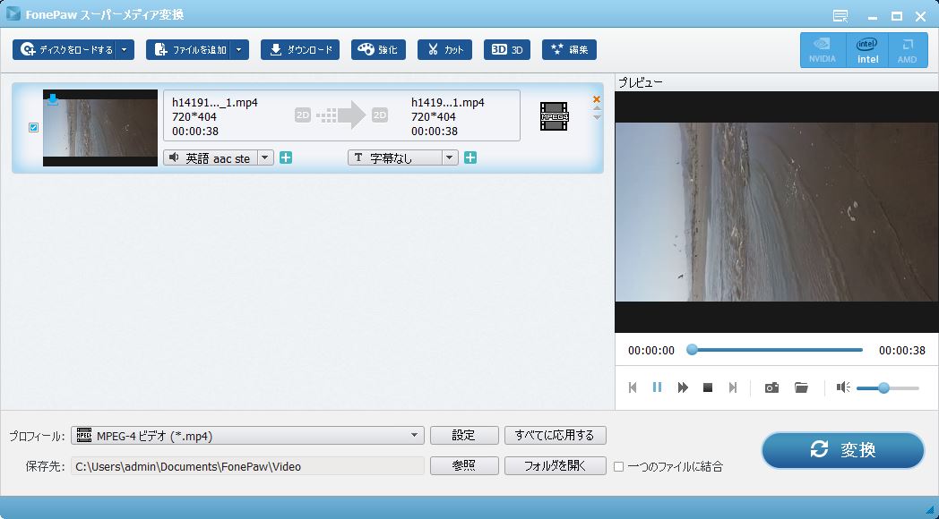Screen dimensions: 939x519
Task: Open the snapshot folder icon
Action: (801, 387)
